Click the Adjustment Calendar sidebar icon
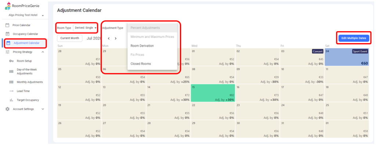The image size is (376, 145). click(x=8, y=43)
